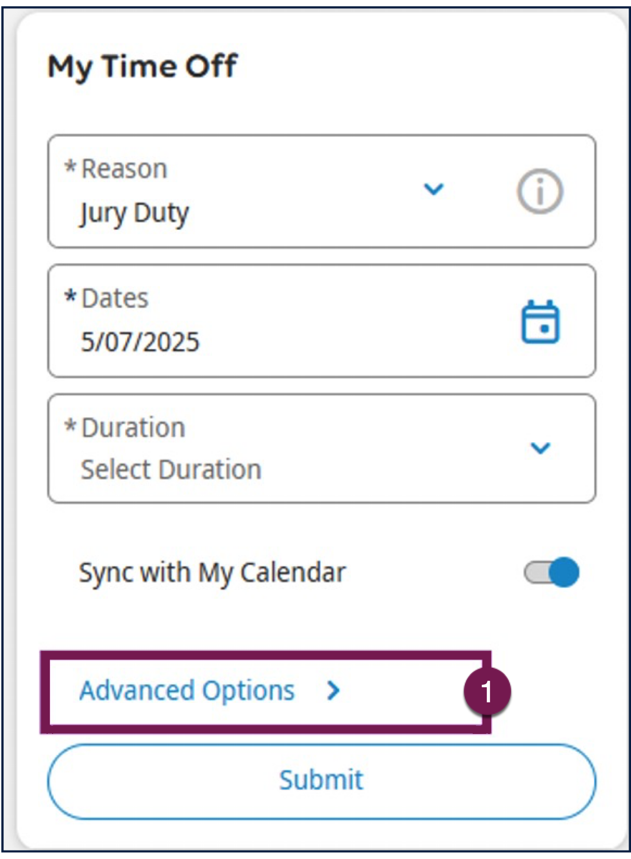Click the asterisk before Duration
The image size is (631, 859).
pos(70,426)
